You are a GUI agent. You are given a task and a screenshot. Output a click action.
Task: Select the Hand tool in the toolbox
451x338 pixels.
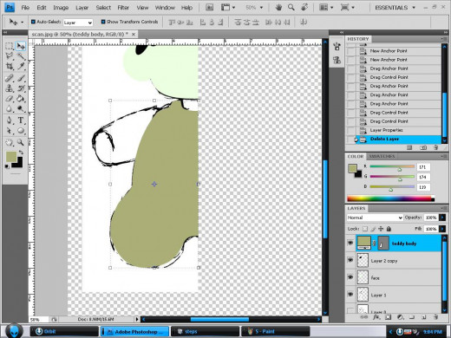point(10,142)
